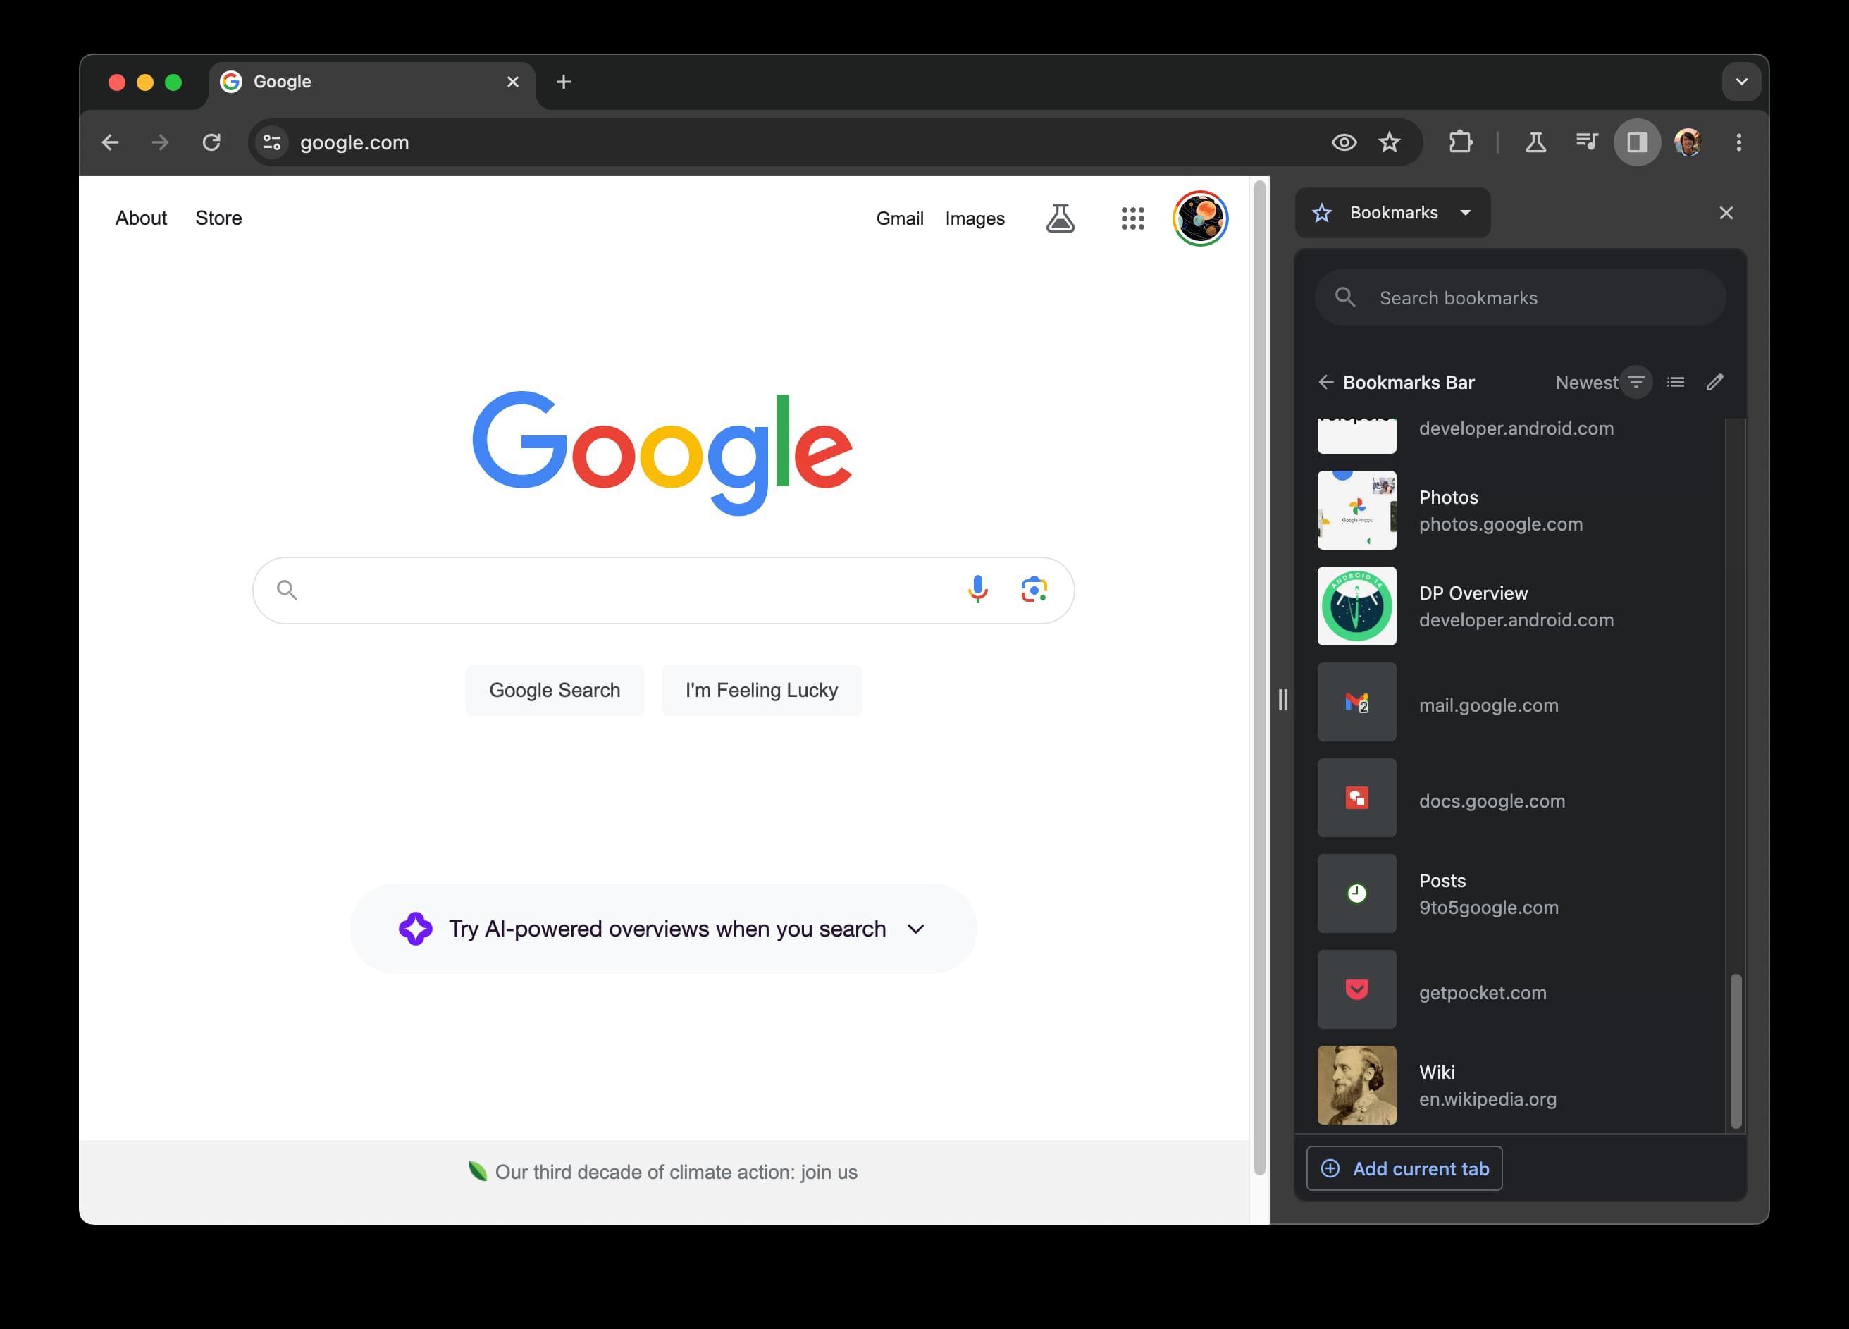Open Gmail from the homepage menu
1849x1329 pixels.
coord(899,218)
